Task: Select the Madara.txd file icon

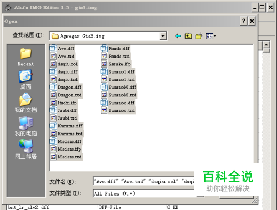Action: point(53,157)
